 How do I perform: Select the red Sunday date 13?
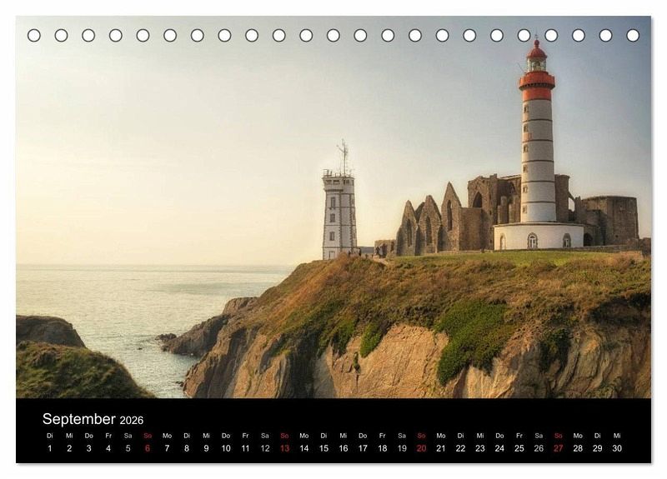[284, 448]
